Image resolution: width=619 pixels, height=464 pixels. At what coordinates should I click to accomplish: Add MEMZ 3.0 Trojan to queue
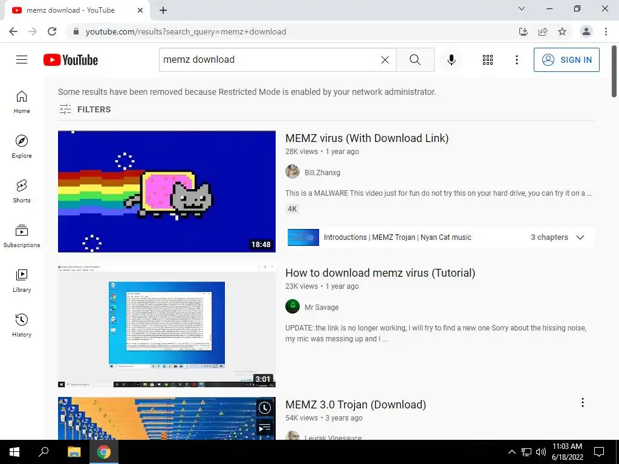click(265, 427)
